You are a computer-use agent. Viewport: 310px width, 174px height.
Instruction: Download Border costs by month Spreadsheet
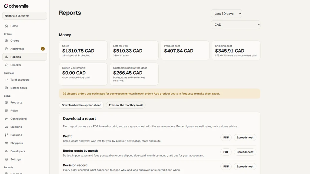pos(245,152)
